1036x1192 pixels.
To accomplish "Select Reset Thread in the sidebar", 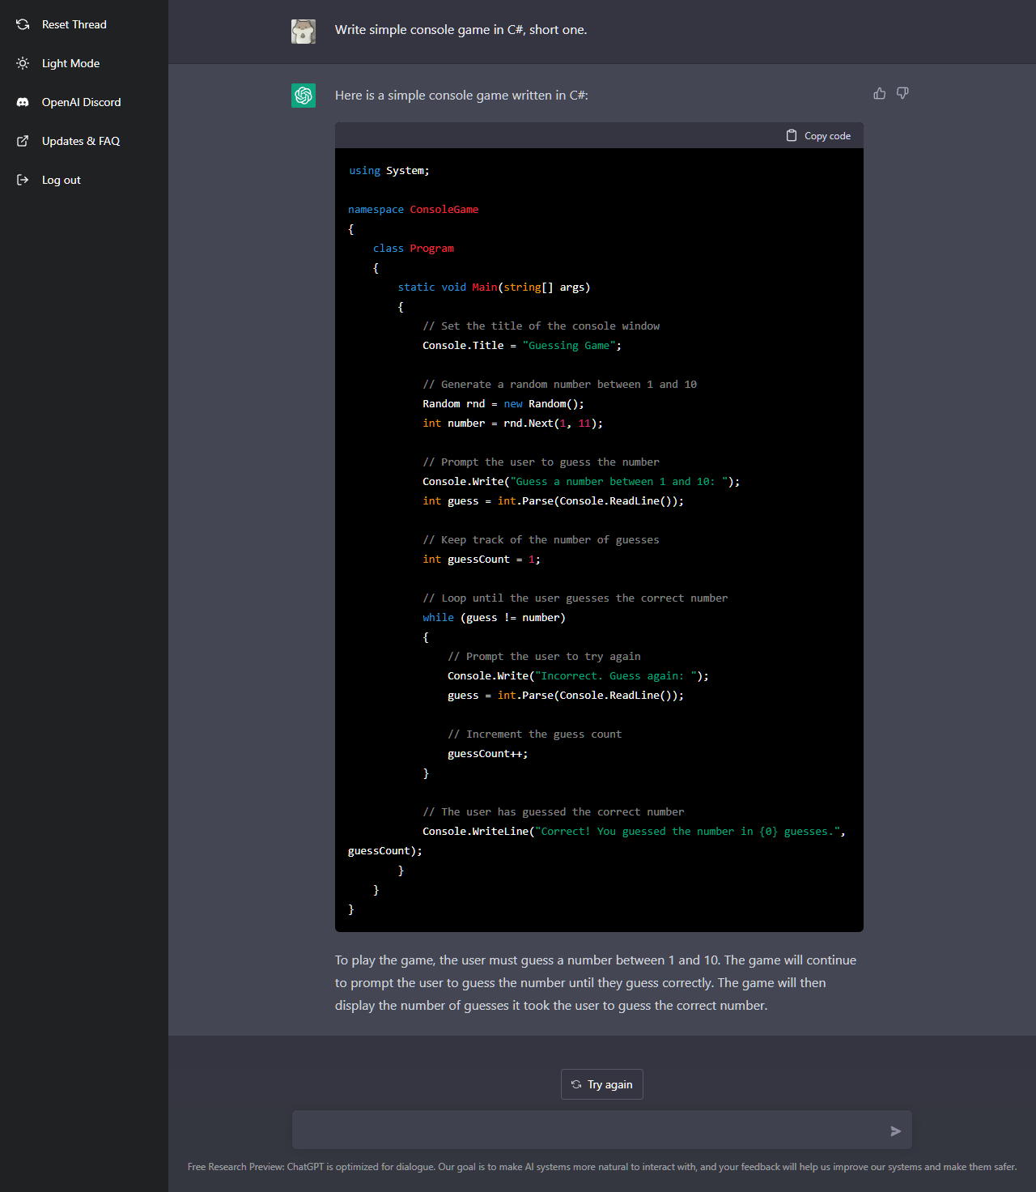I will coord(74,24).
